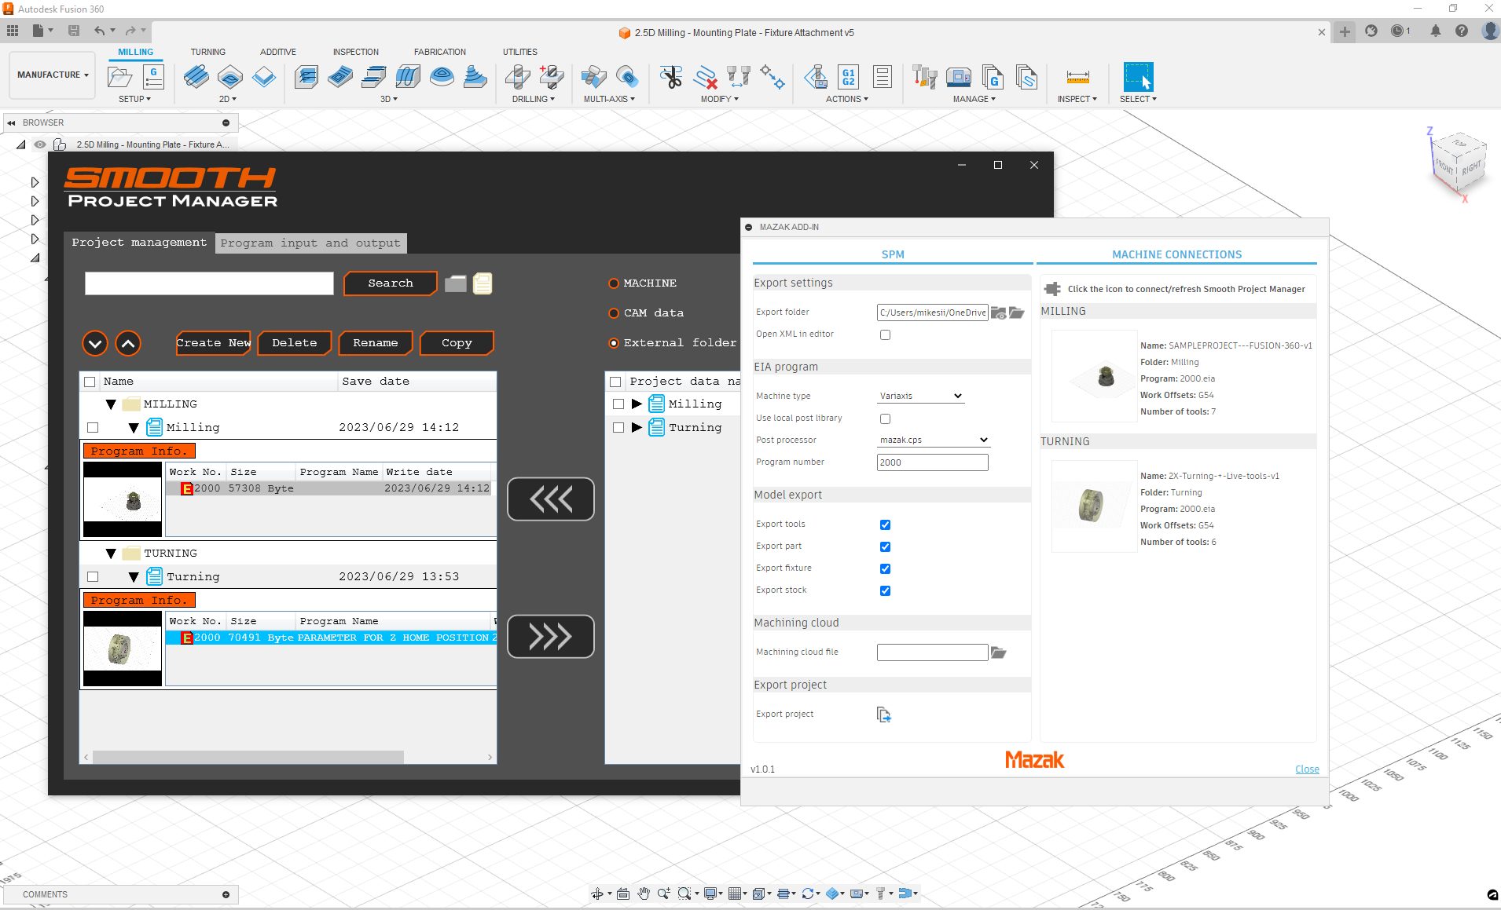Click the G1 G2 Post Process icon
This screenshot has width=1501, height=910.
tap(848, 77)
